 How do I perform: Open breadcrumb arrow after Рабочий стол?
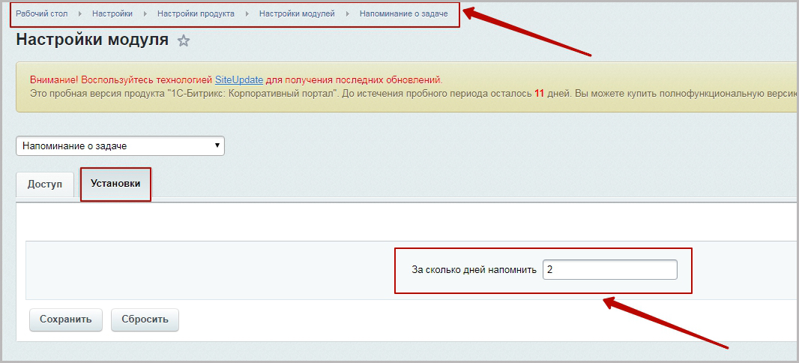pyautogui.click(x=80, y=13)
